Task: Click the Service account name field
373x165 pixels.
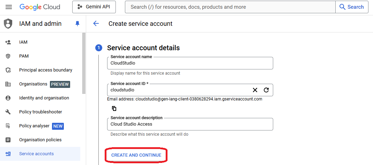Action: [x=190, y=63]
